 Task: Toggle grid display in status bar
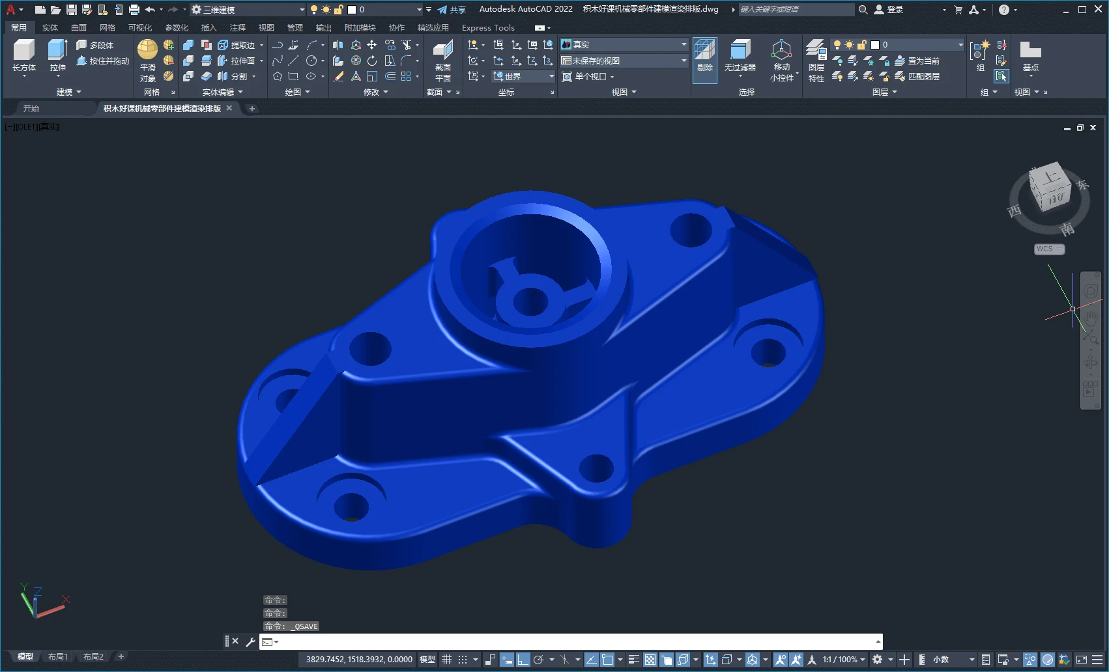coord(446,660)
